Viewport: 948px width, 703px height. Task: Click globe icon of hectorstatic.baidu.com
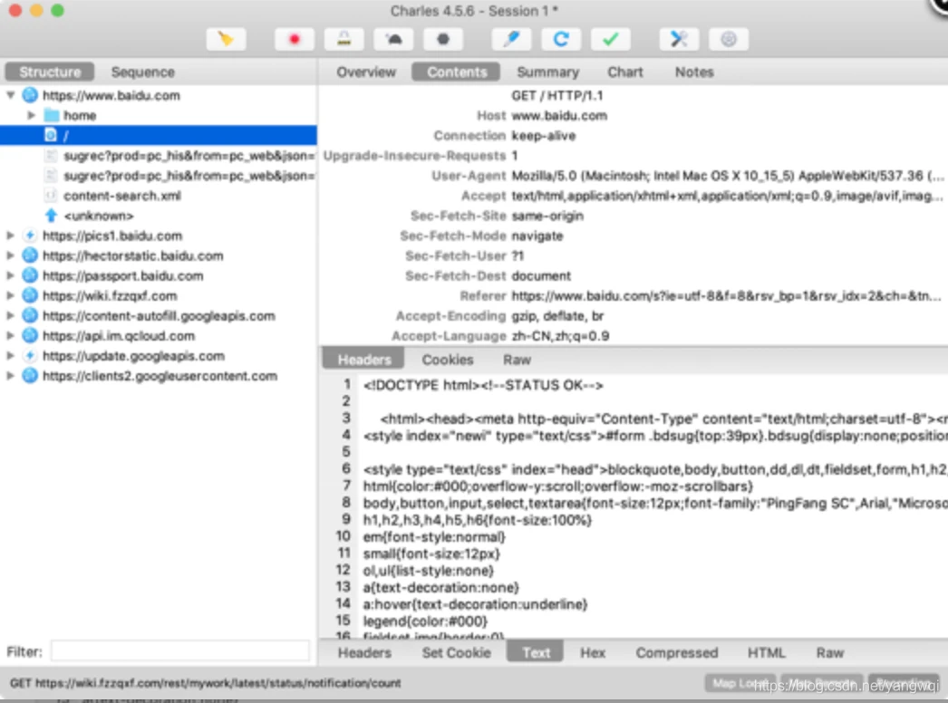30,255
